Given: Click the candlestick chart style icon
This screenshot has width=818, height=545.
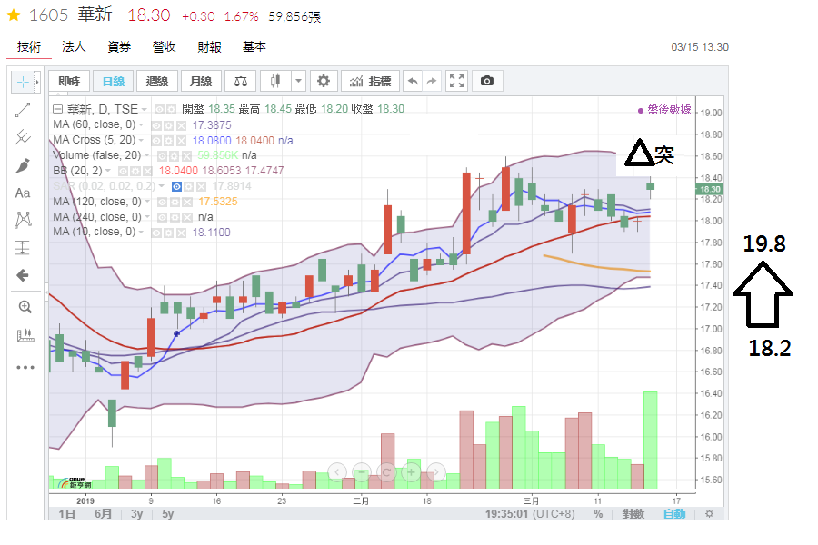Looking at the screenshot, I should pyautogui.click(x=274, y=81).
